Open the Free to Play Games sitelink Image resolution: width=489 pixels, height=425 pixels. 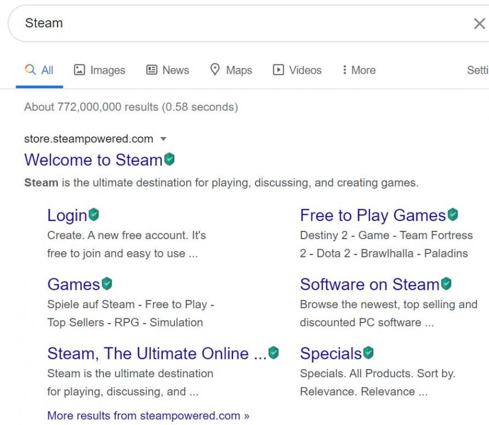(373, 215)
